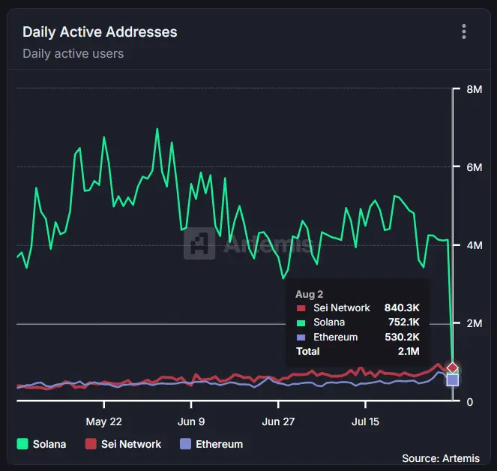Select the red diamond Sei Network data marker

point(452,368)
